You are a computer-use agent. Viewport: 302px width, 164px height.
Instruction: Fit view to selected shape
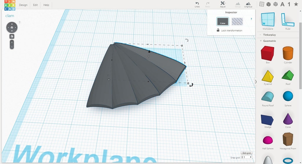tap(12, 36)
